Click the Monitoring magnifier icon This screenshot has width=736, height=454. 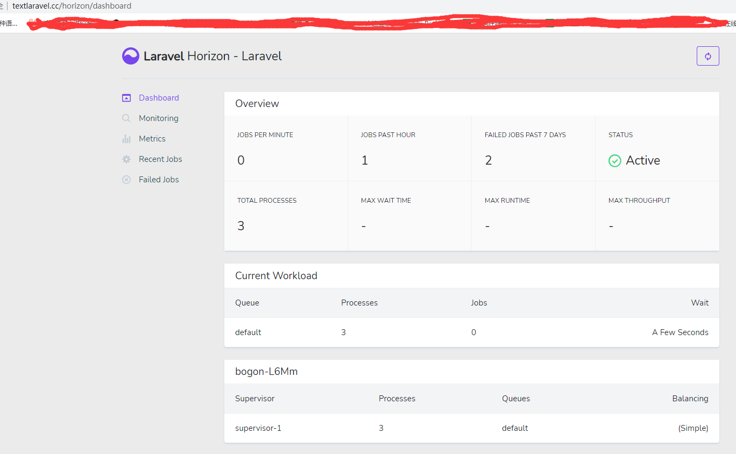(x=126, y=118)
